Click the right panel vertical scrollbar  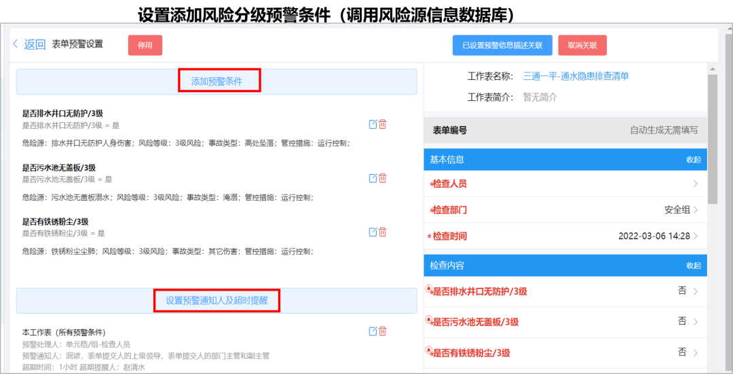pyautogui.click(x=712, y=136)
